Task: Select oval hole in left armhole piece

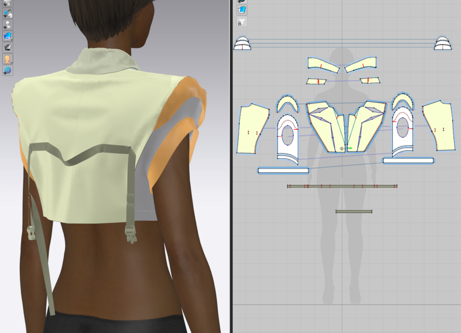Action: coord(287,136)
